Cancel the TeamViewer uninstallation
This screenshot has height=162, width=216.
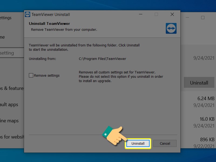(x=165, y=143)
